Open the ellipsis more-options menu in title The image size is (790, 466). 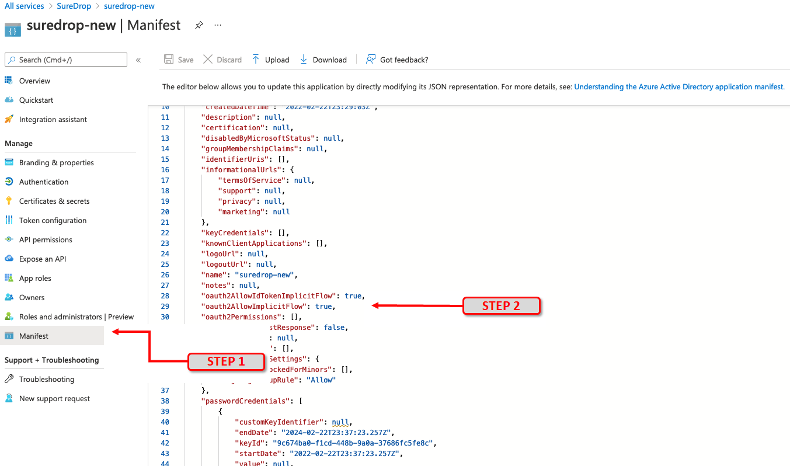pos(218,26)
